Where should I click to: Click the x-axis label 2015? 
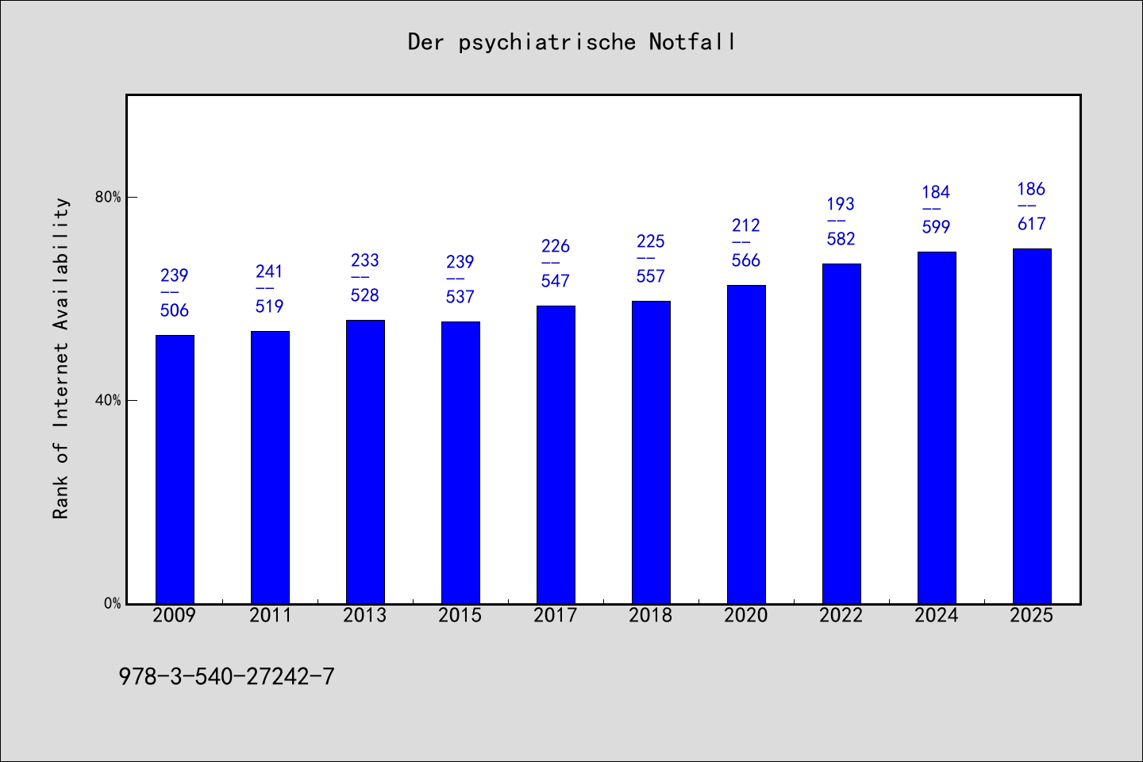tap(460, 615)
